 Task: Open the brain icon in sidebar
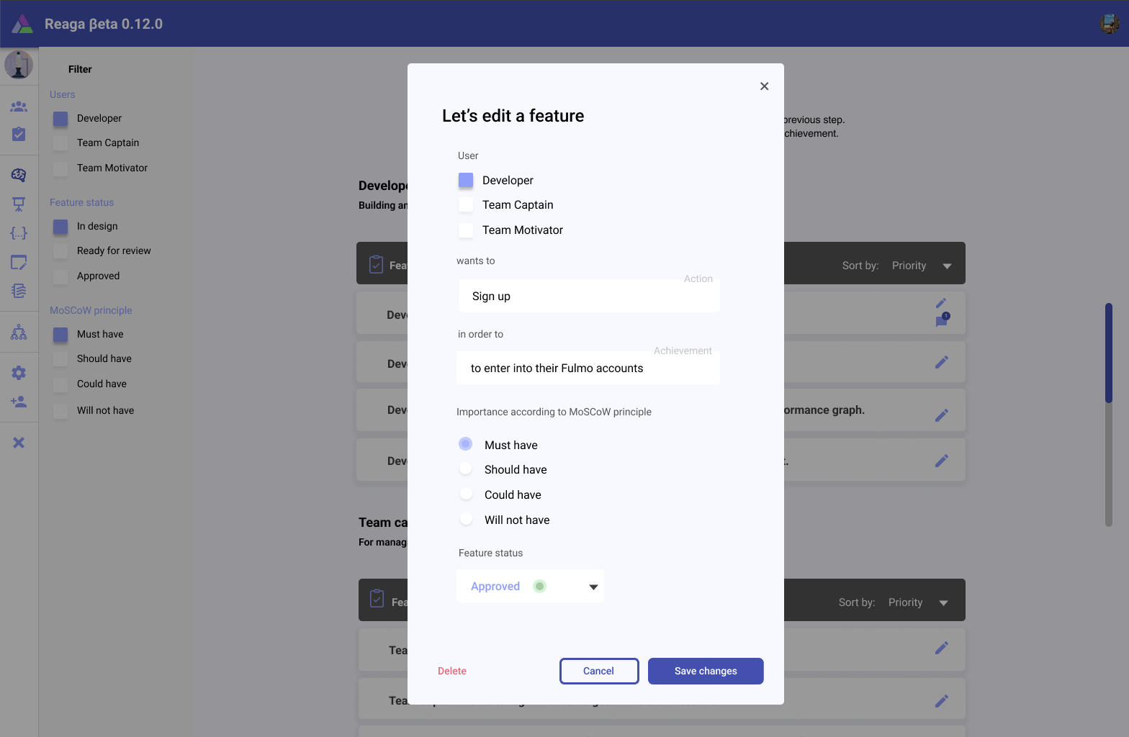(x=19, y=175)
